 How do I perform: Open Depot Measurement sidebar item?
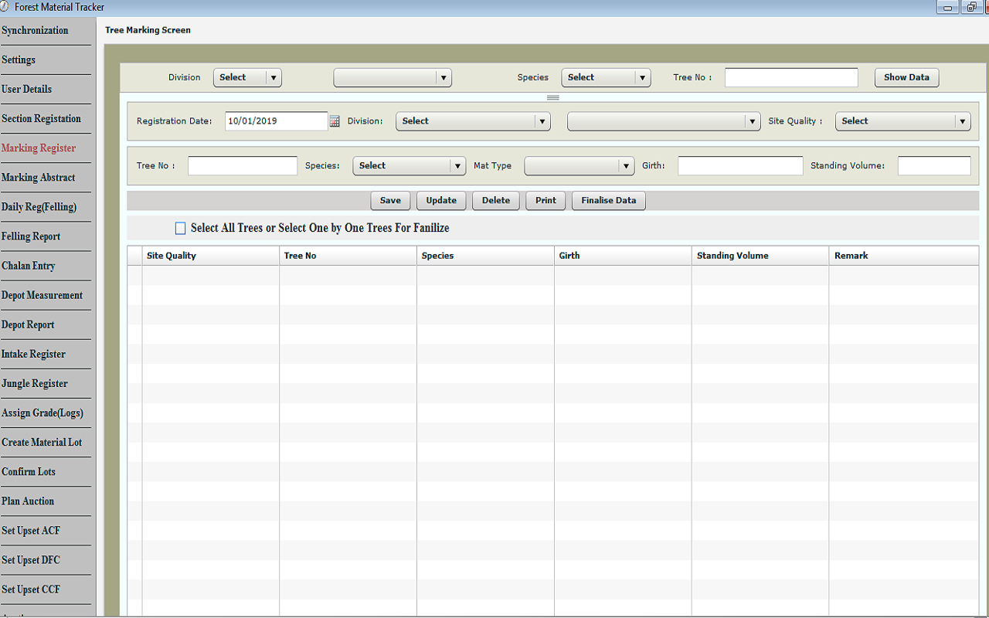(x=42, y=295)
